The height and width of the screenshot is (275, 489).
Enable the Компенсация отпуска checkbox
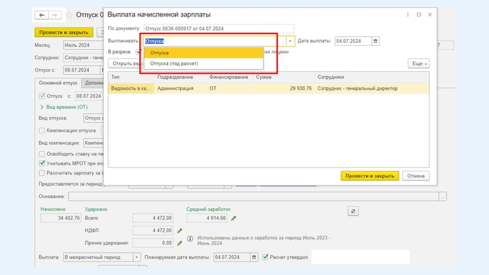point(42,131)
